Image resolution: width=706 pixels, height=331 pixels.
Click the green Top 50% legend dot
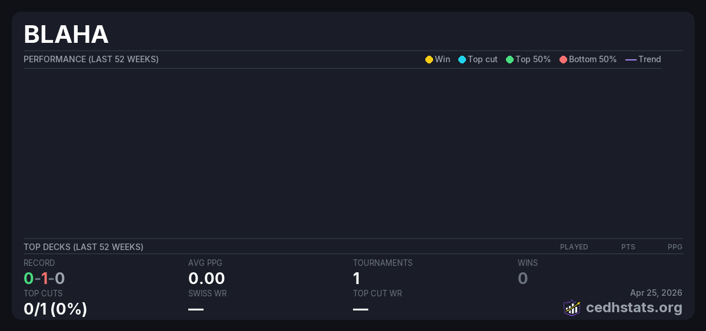pyautogui.click(x=509, y=59)
